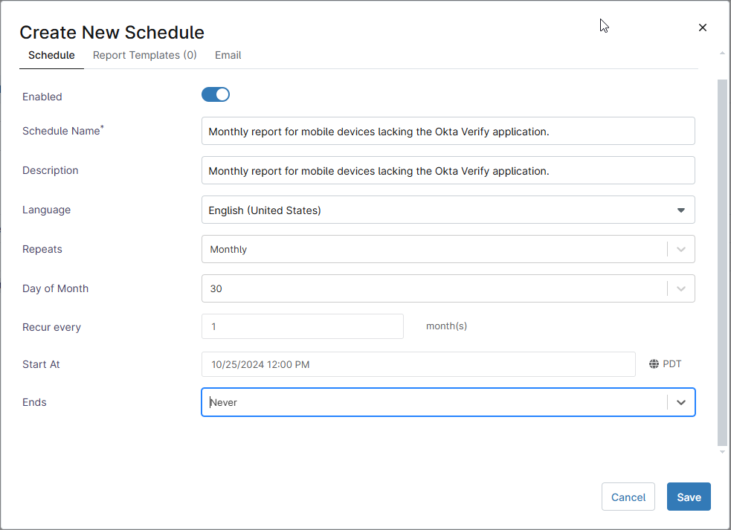Click the Language dropdown arrow
Image resolution: width=731 pixels, height=530 pixels.
680,210
